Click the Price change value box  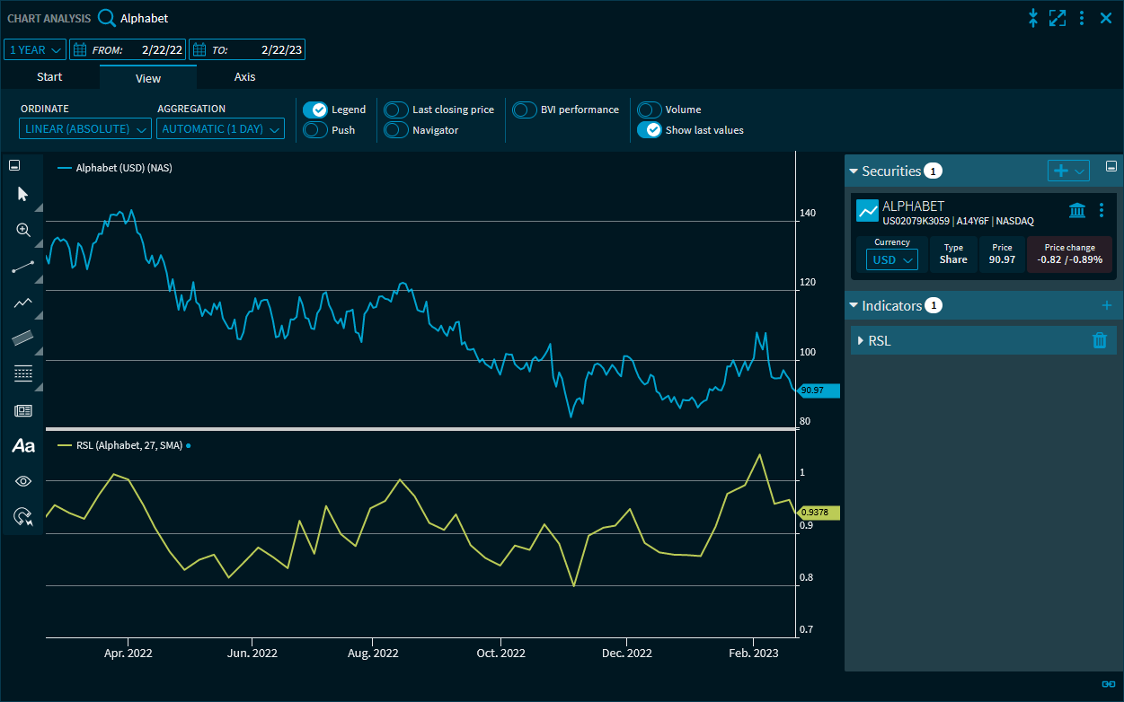(1069, 254)
